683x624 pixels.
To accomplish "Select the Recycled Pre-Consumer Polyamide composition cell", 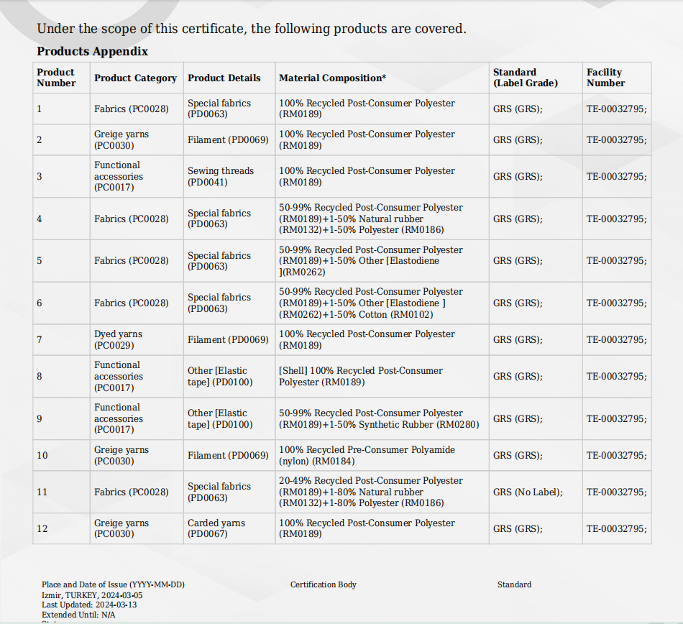I will [367, 455].
